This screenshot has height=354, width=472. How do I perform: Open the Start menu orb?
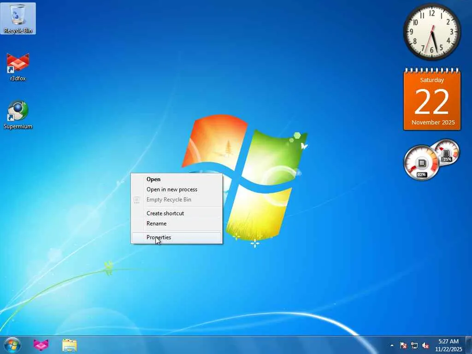coord(12,345)
